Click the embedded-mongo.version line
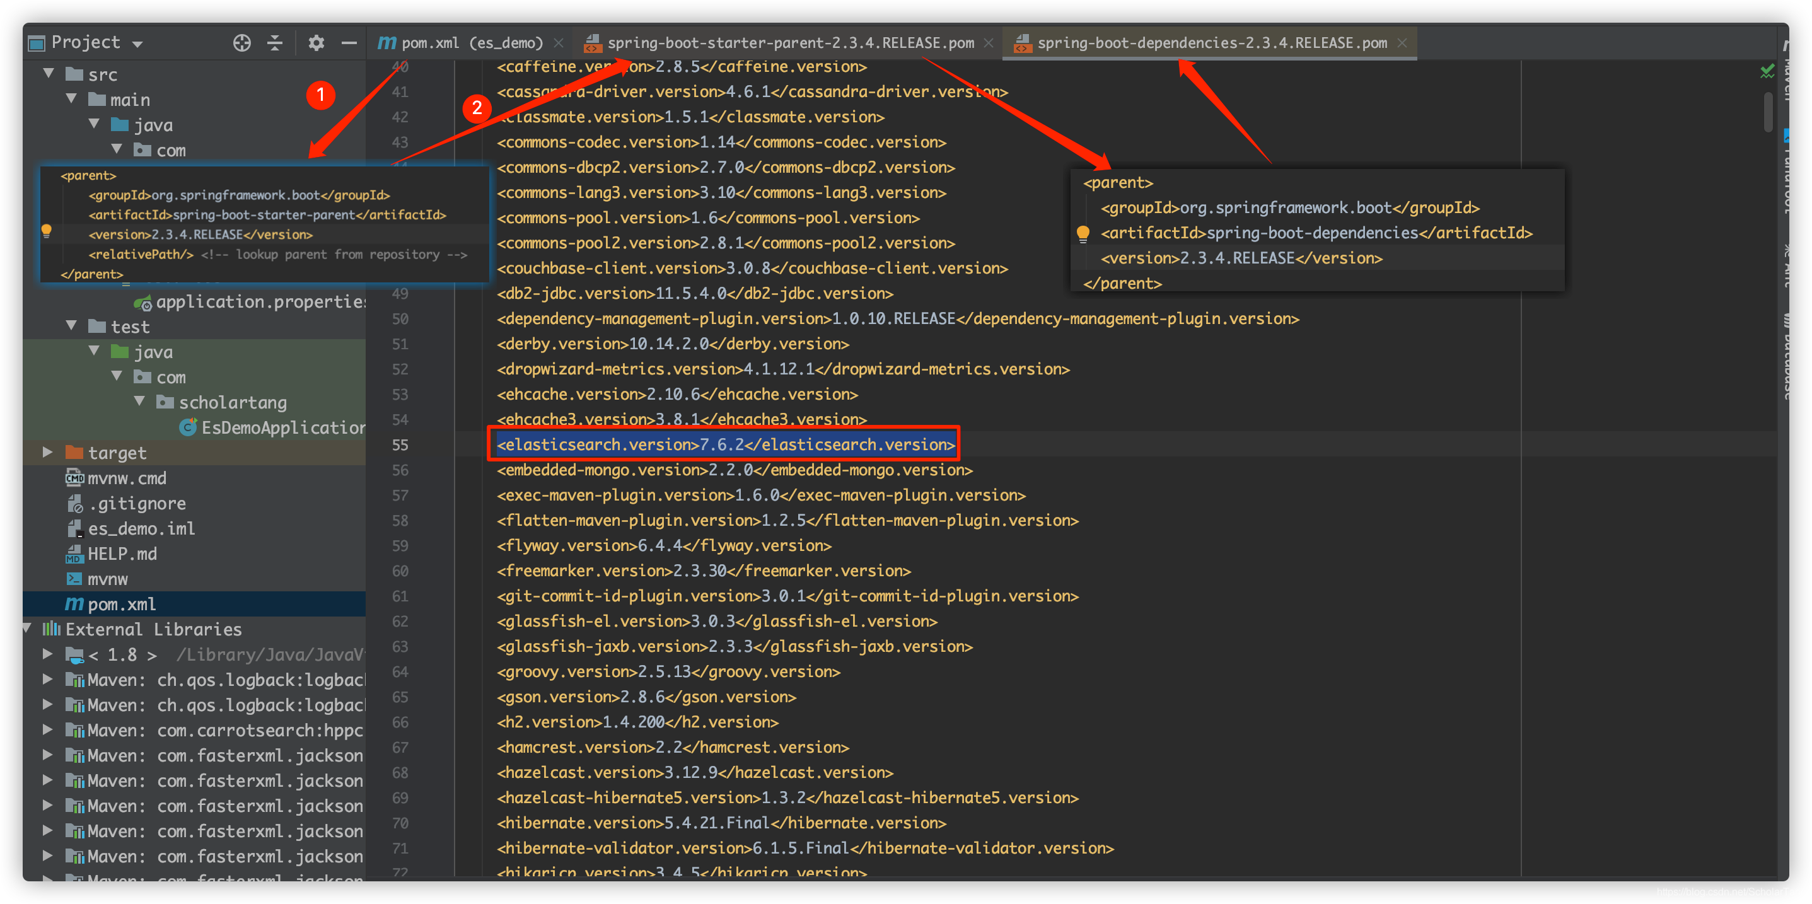Image resolution: width=1812 pixels, height=904 pixels. click(735, 470)
